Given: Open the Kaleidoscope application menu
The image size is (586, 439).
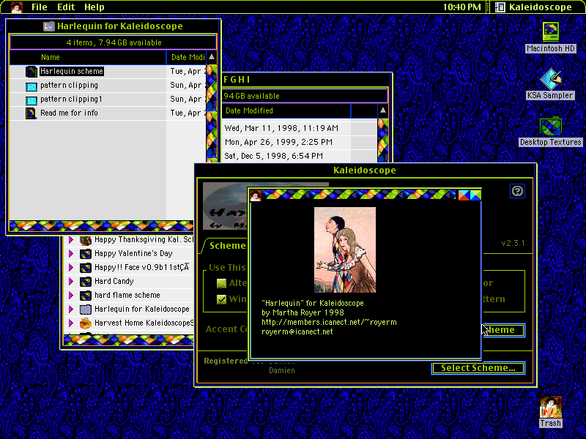Looking at the screenshot, I should pyautogui.click(x=535, y=7).
